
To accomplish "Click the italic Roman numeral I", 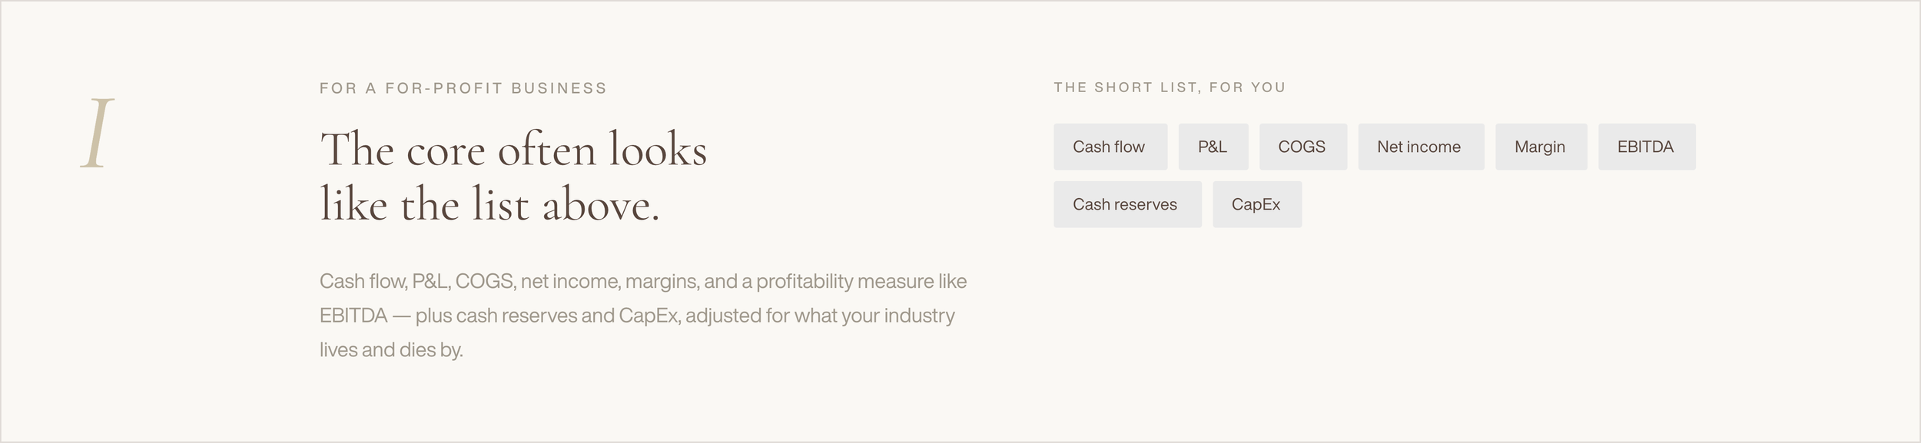I will coord(98,133).
